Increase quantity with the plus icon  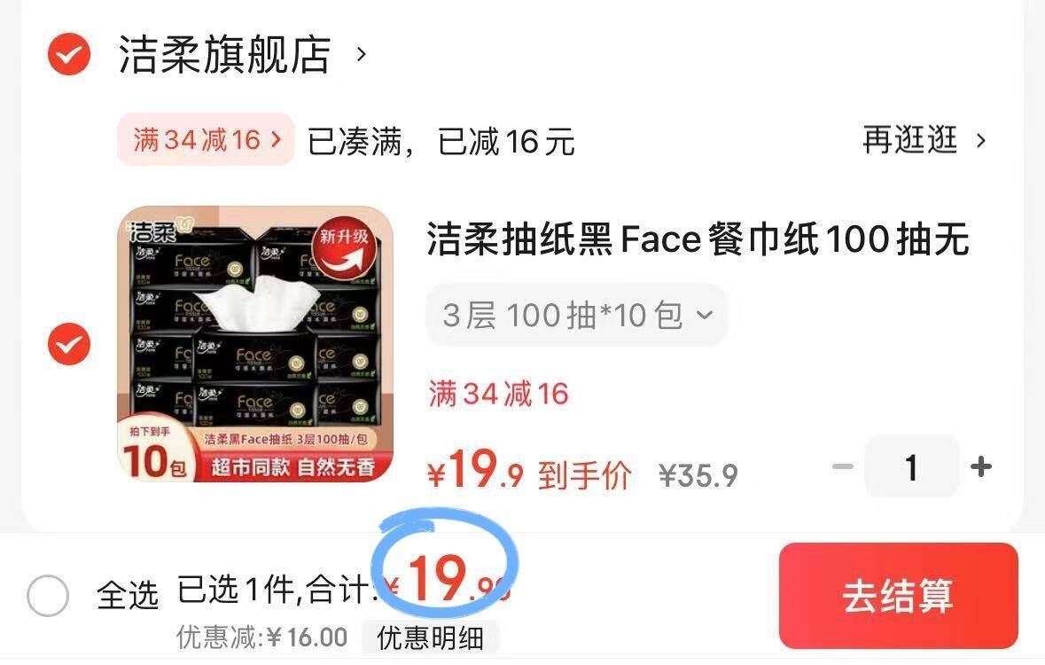click(x=980, y=466)
